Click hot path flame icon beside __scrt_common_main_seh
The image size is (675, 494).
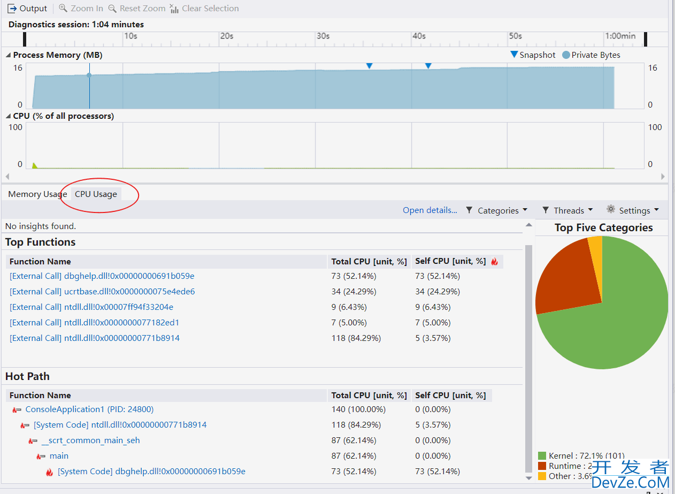(33, 441)
